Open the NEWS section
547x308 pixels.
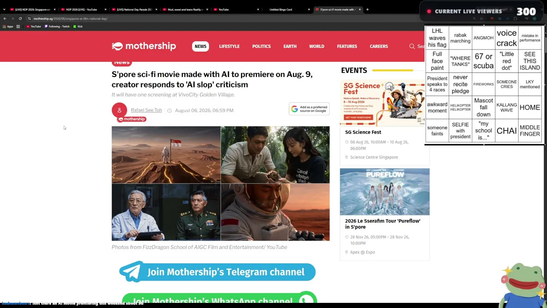200,46
